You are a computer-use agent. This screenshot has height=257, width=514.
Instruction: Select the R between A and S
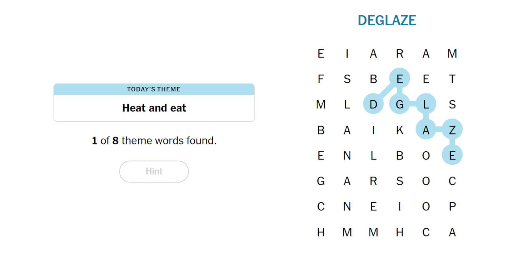(373, 181)
